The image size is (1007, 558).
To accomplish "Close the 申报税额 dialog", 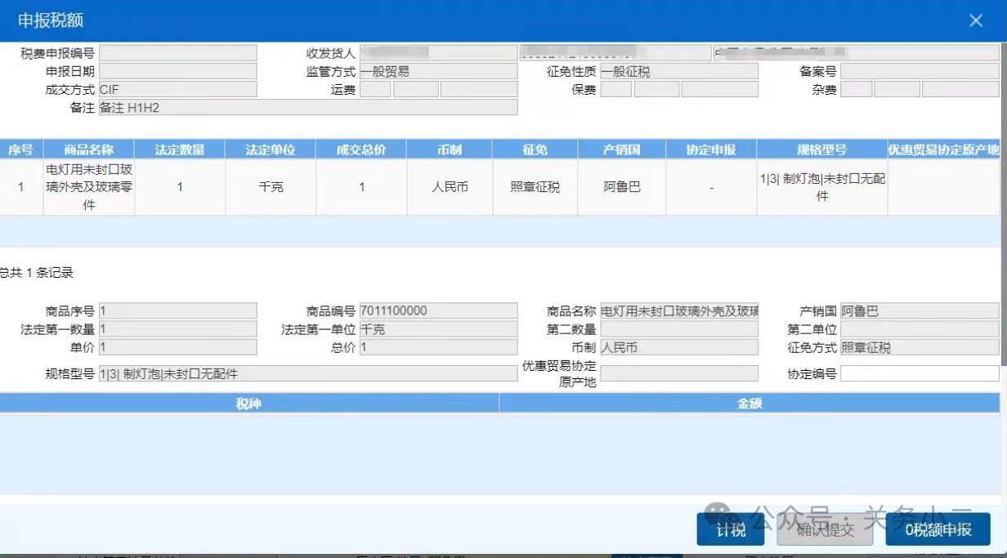I will pyautogui.click(x=976, y=20).
